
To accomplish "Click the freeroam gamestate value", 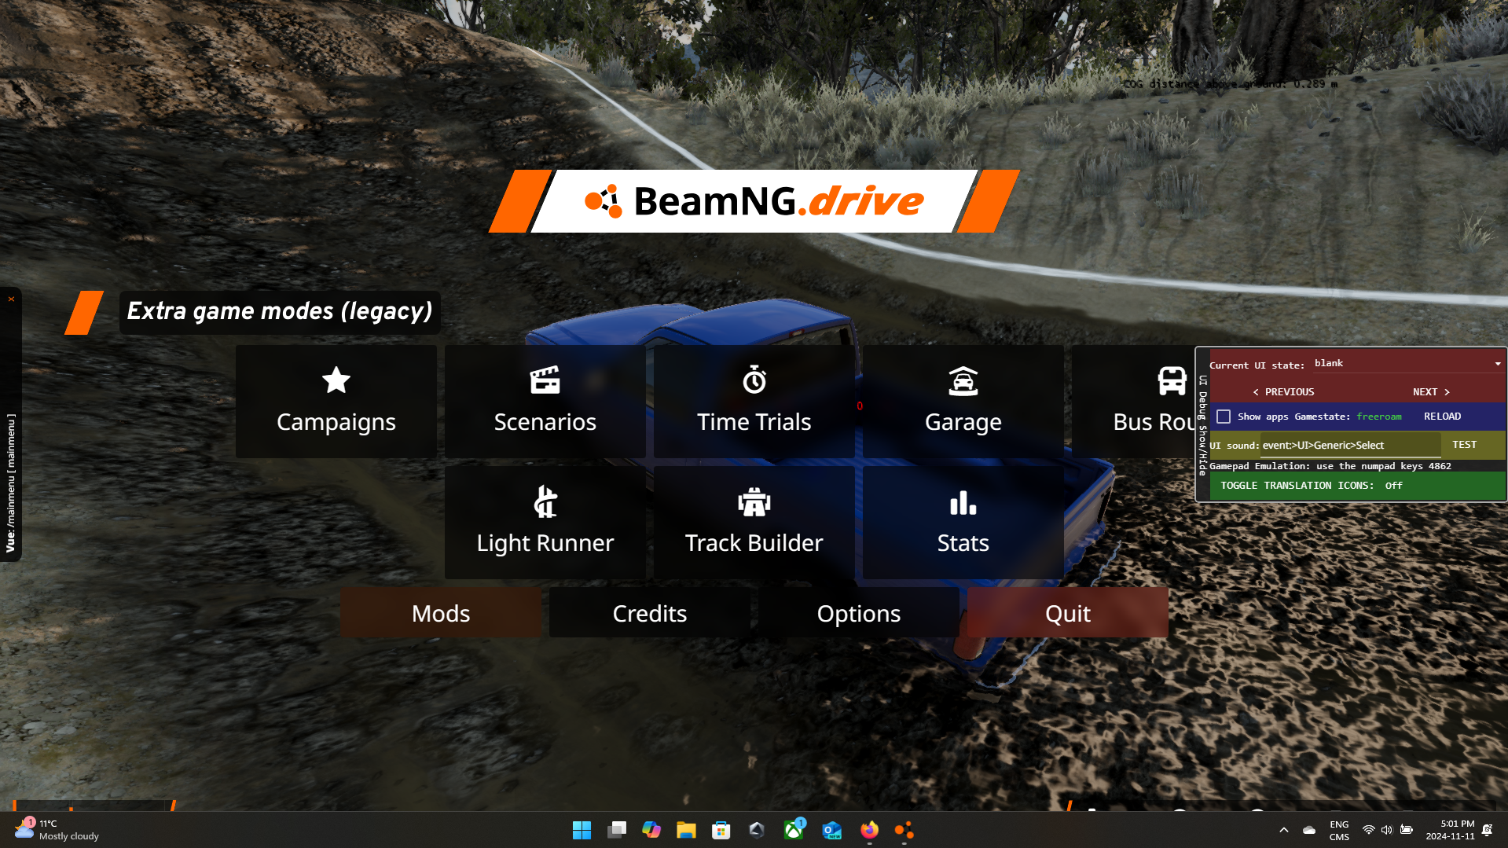I will click(1378, 417).
